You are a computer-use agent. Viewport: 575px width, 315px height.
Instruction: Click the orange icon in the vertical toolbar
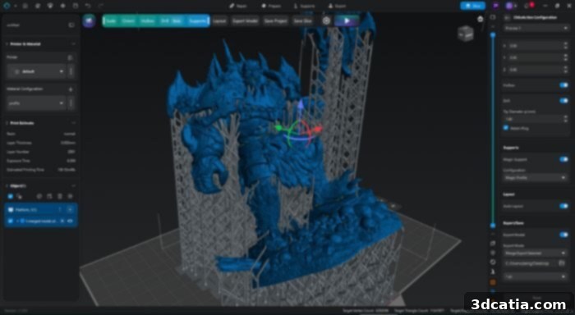point(493,282)
